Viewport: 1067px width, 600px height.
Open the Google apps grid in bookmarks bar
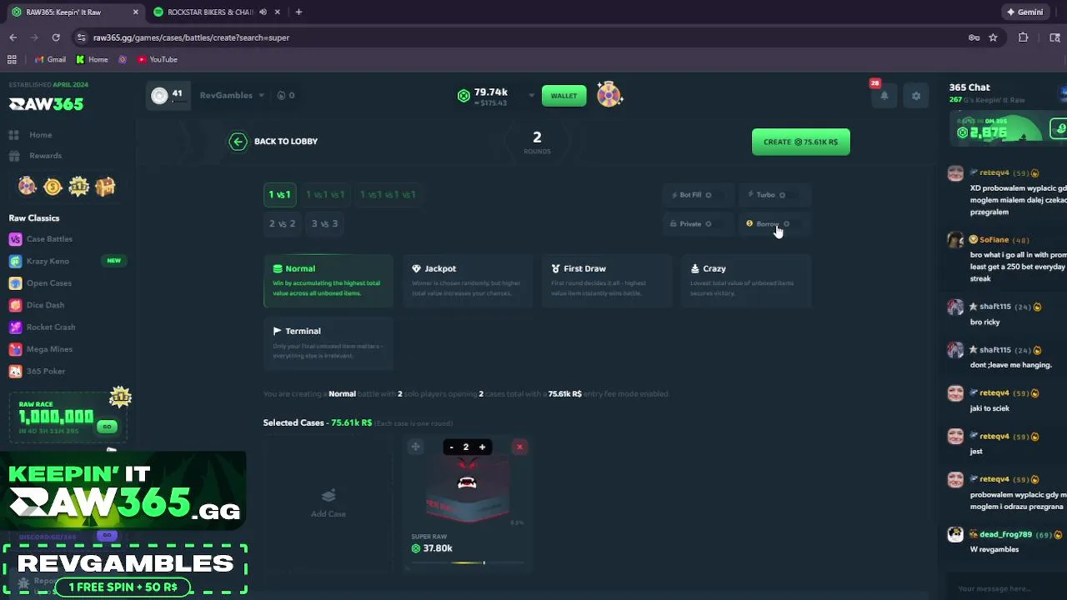pos(12,59)
